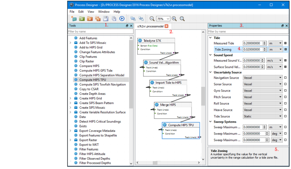Click the New process model icon
This screenshot has height=169, width=291.
pos(74,19)
